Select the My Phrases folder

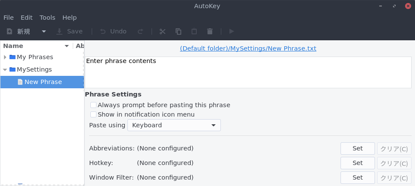[x=35, y=57]
